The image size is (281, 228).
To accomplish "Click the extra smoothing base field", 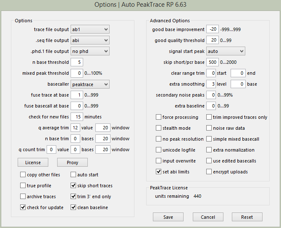I will pos(238,84).
